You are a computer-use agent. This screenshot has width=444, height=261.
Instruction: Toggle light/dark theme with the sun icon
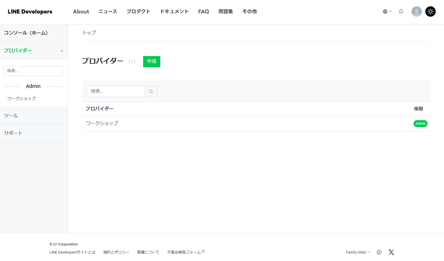[430, 11]
